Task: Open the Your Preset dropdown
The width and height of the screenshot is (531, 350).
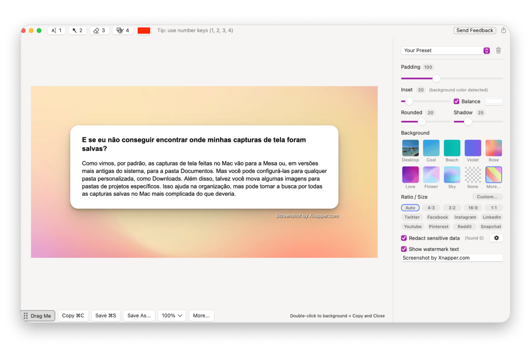Action: coord(446,50)
